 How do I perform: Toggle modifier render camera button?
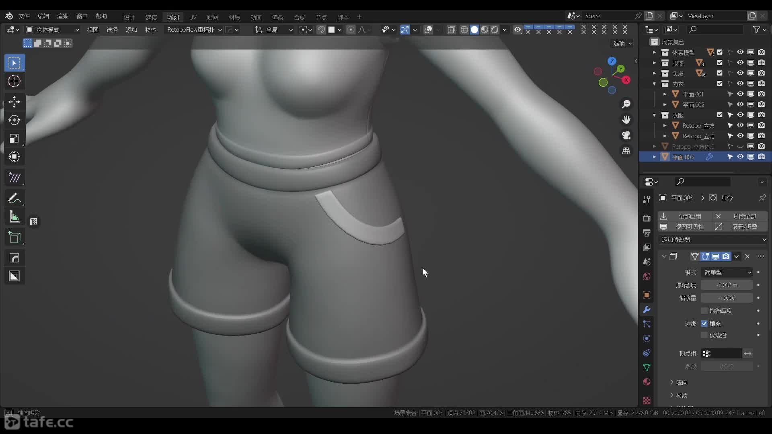coord(726,256)
